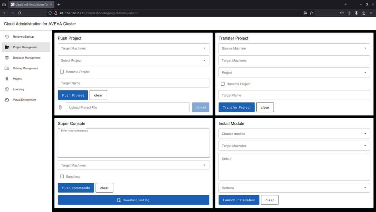376x212 pixels.
Task: Open the Source Machine dropdown
Action: click(x=294, y=48)
